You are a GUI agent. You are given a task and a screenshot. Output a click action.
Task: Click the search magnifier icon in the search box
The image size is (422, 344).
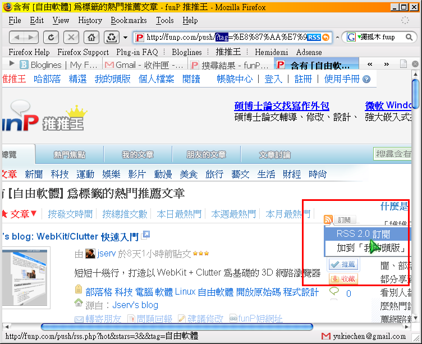coord(409,37)
